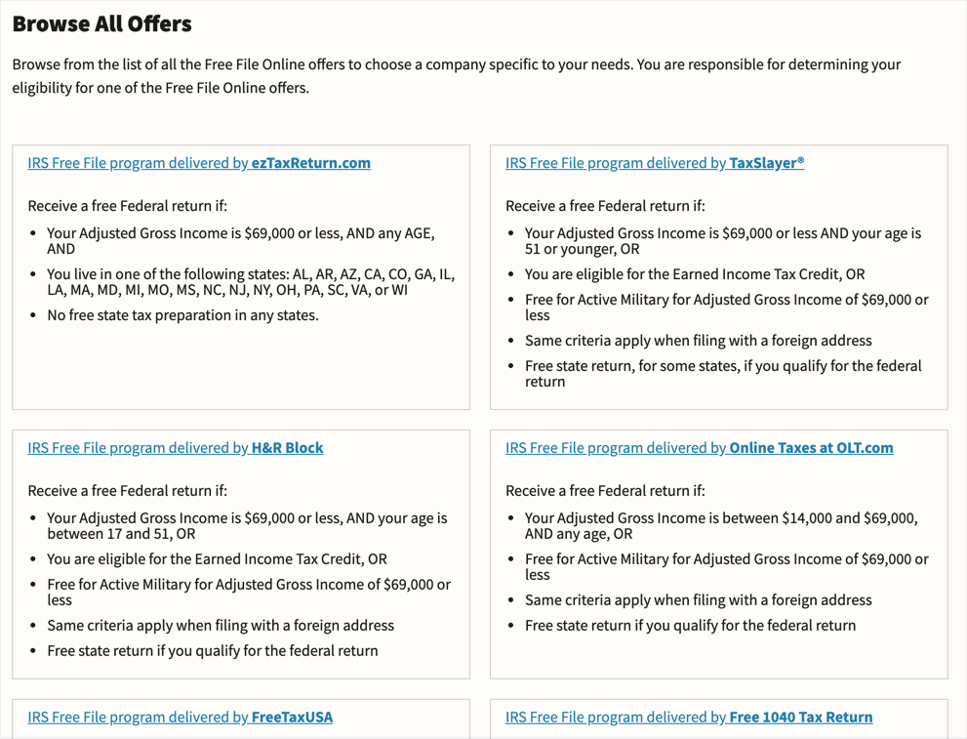Click the ezTaxReturn eligible states list text
The width and height of the screenshot is (967, 739).
coord(251,282)
